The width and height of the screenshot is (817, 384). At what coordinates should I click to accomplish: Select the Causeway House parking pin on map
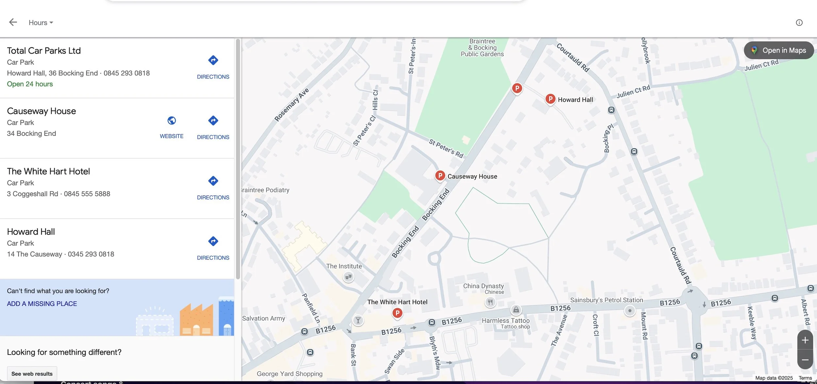coord(440,175)
